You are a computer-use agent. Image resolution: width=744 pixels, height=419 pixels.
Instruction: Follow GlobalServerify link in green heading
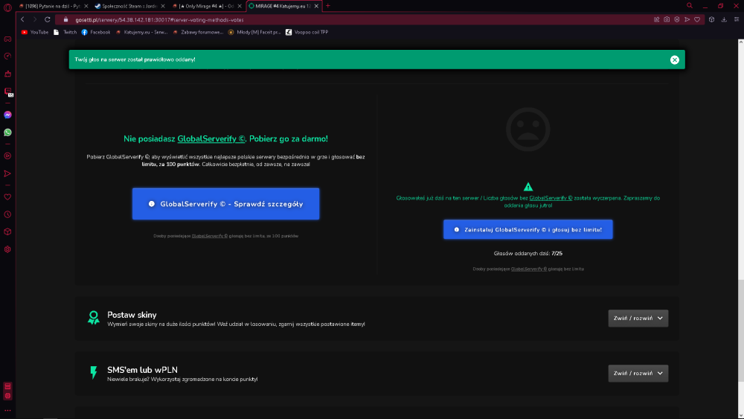pyautogui.click(x=211, y=139)
